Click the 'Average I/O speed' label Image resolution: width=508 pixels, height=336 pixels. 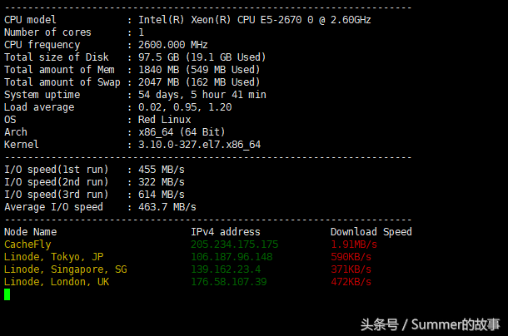pos(53,207)
